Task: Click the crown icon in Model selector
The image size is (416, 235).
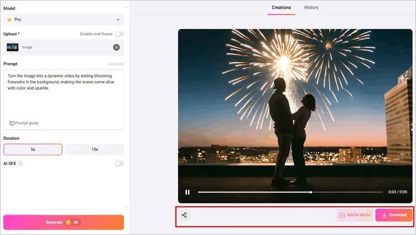Action: (x=9, y=19)
